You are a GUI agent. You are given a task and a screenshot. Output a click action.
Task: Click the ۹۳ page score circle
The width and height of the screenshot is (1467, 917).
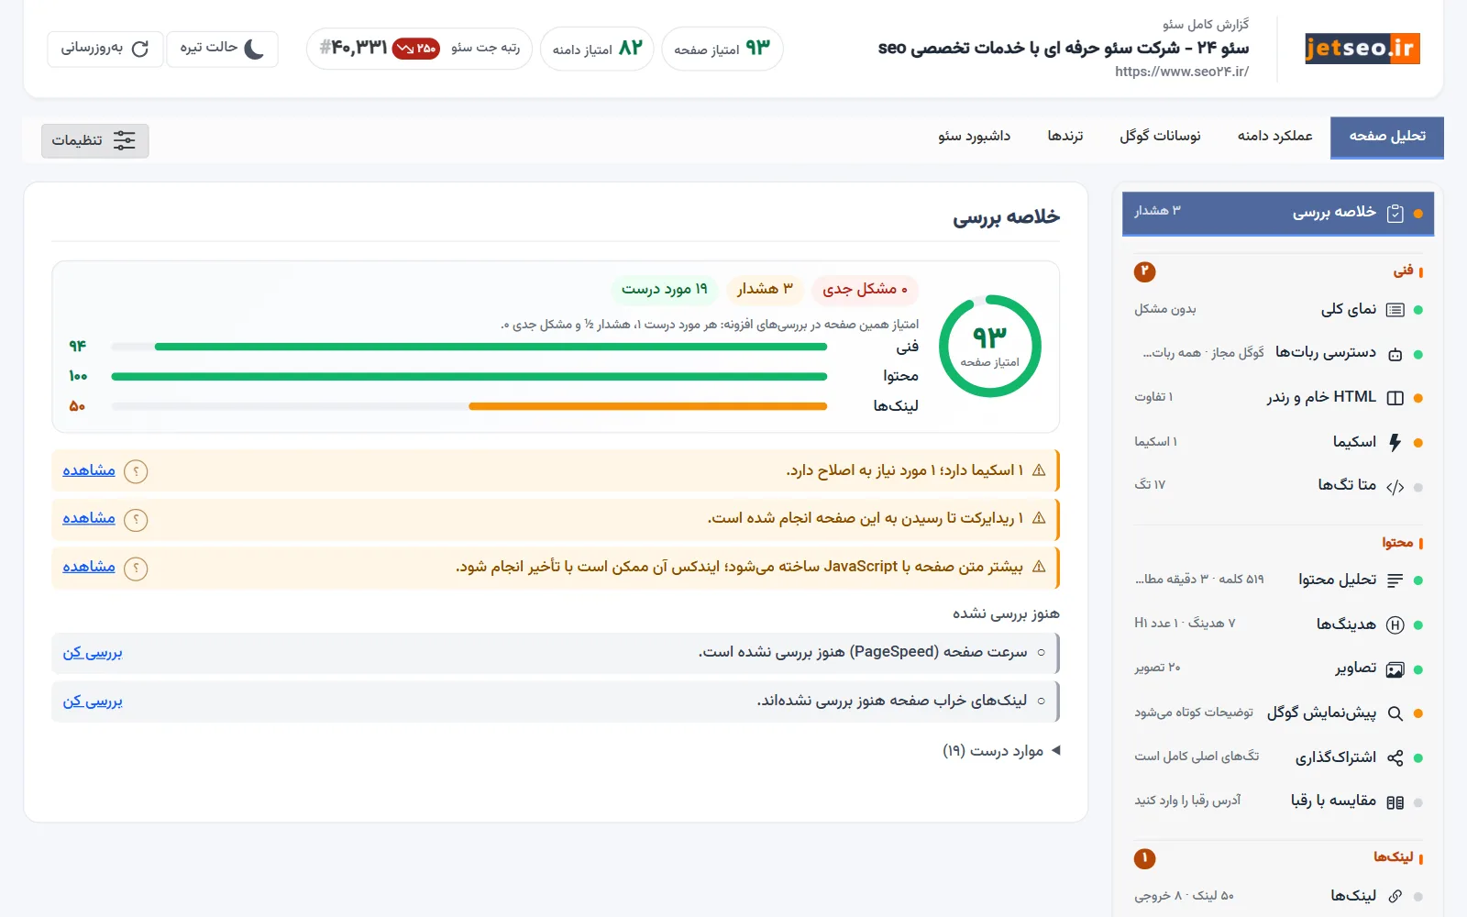click(x=990, y=346)
